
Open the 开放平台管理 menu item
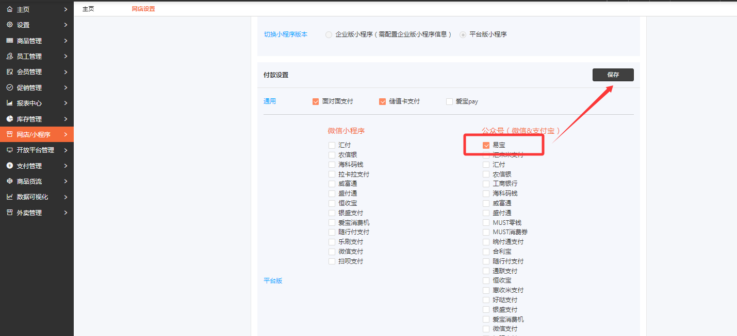point(35,150)
